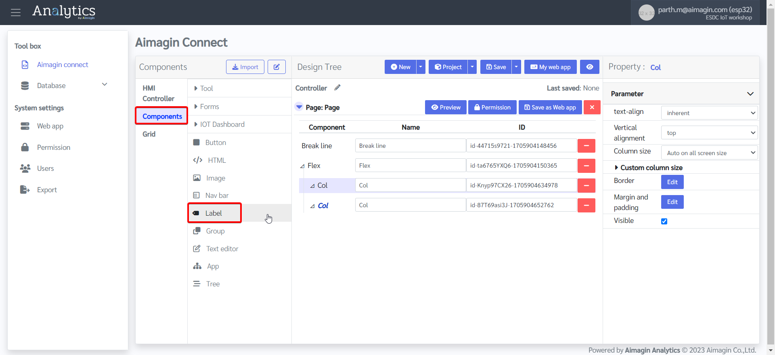Open the Column size dropdown
The width and height of the screenshot is (775, 355).
709,153
